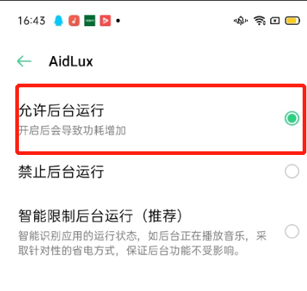Screen dimensions: 307x291
Task: Tap the AidLux page title
Action: coord(71,61)
